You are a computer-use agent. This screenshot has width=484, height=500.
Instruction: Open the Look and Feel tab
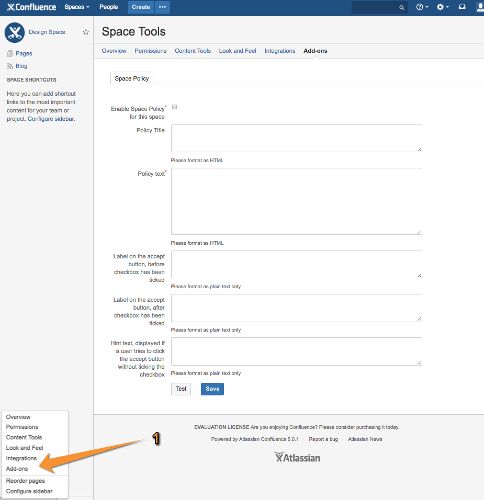[238, 51]
